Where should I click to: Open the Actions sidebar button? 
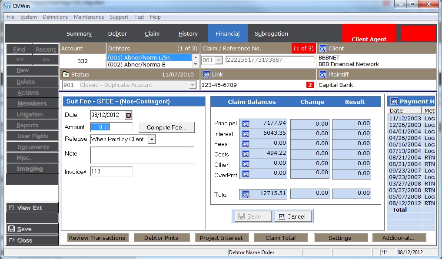pos(33,93)
